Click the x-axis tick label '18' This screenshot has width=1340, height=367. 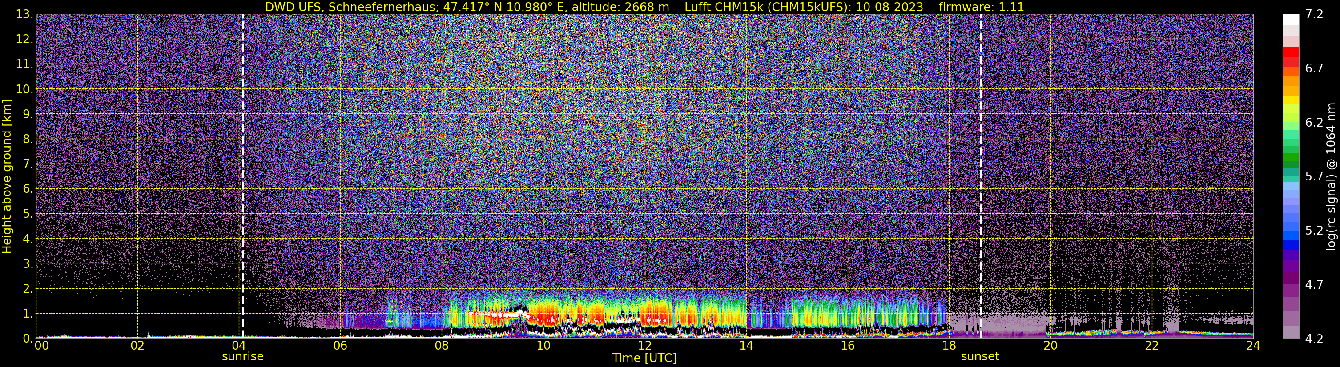click(949, 346)
